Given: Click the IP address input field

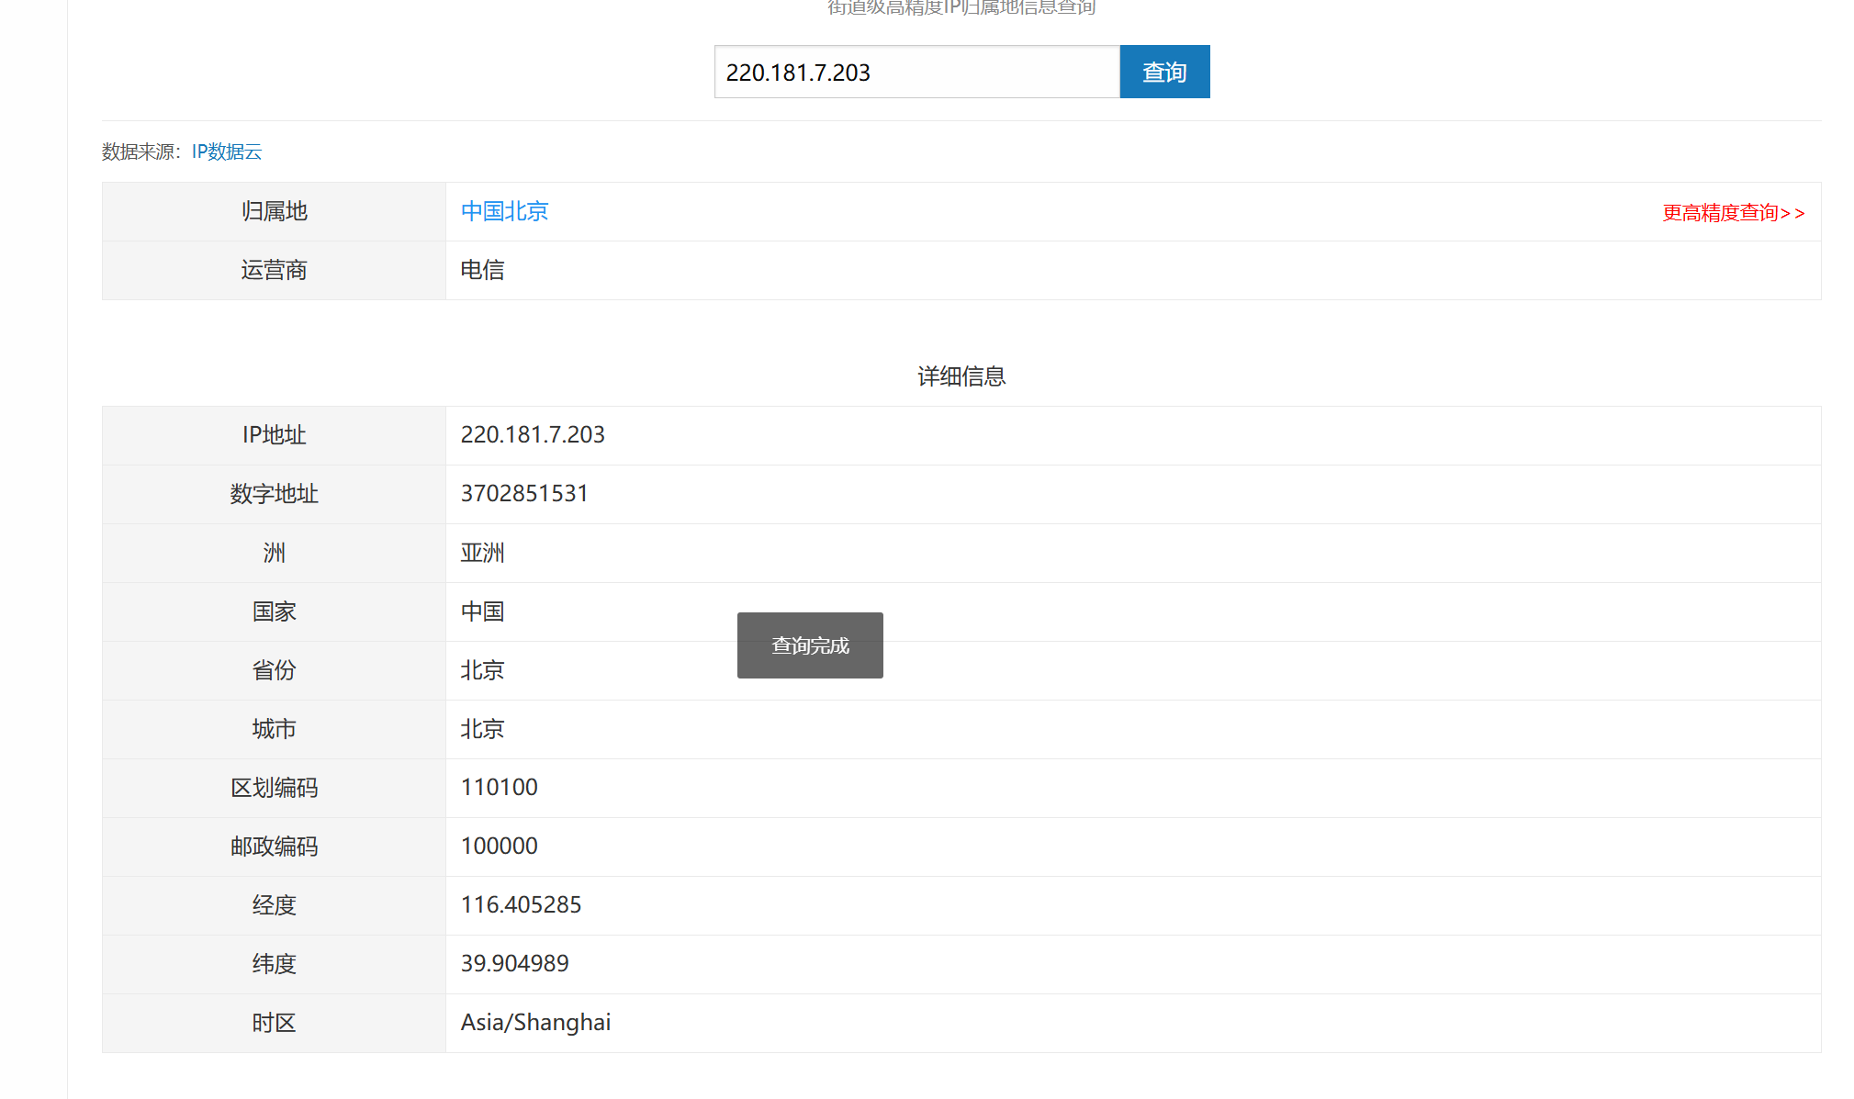Looking at the screenshot, I should pyautogui.click(x=916, y=72).
